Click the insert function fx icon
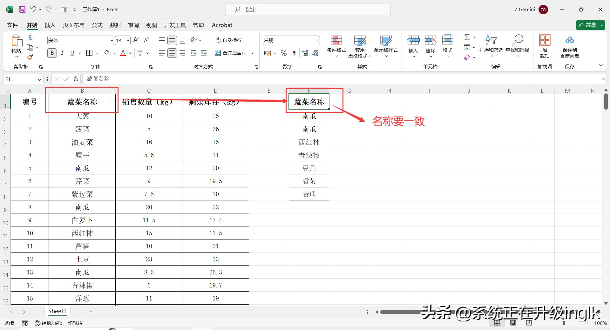The image size is (610, 330). pyautogui.click(x=76, y=79)
